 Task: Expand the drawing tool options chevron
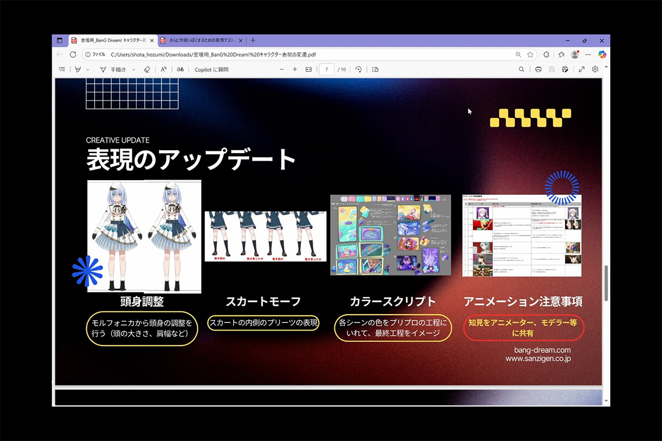pyautogui.click(x=132, y=69)
